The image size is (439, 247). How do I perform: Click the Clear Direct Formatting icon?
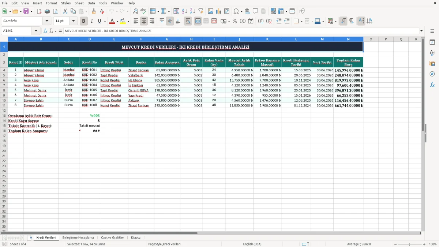pos(102,11)
